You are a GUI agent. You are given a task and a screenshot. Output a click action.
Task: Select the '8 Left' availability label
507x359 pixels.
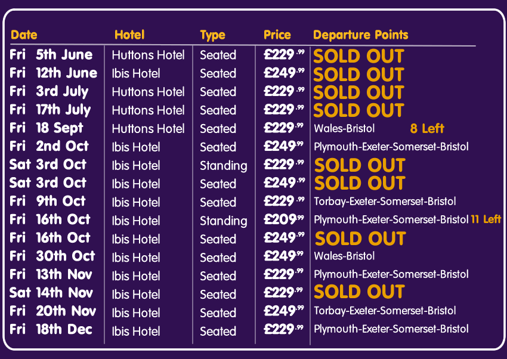(427, 129)
